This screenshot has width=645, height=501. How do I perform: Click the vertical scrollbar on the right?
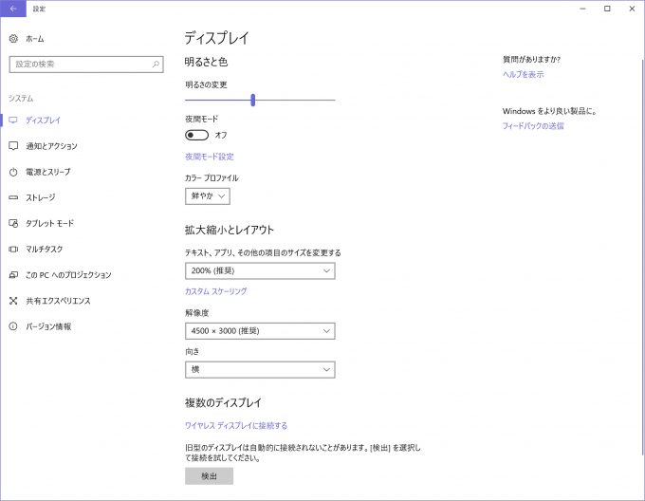click(x=642, y=257)
